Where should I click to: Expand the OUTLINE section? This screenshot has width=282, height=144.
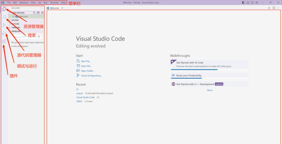[26, 24]
